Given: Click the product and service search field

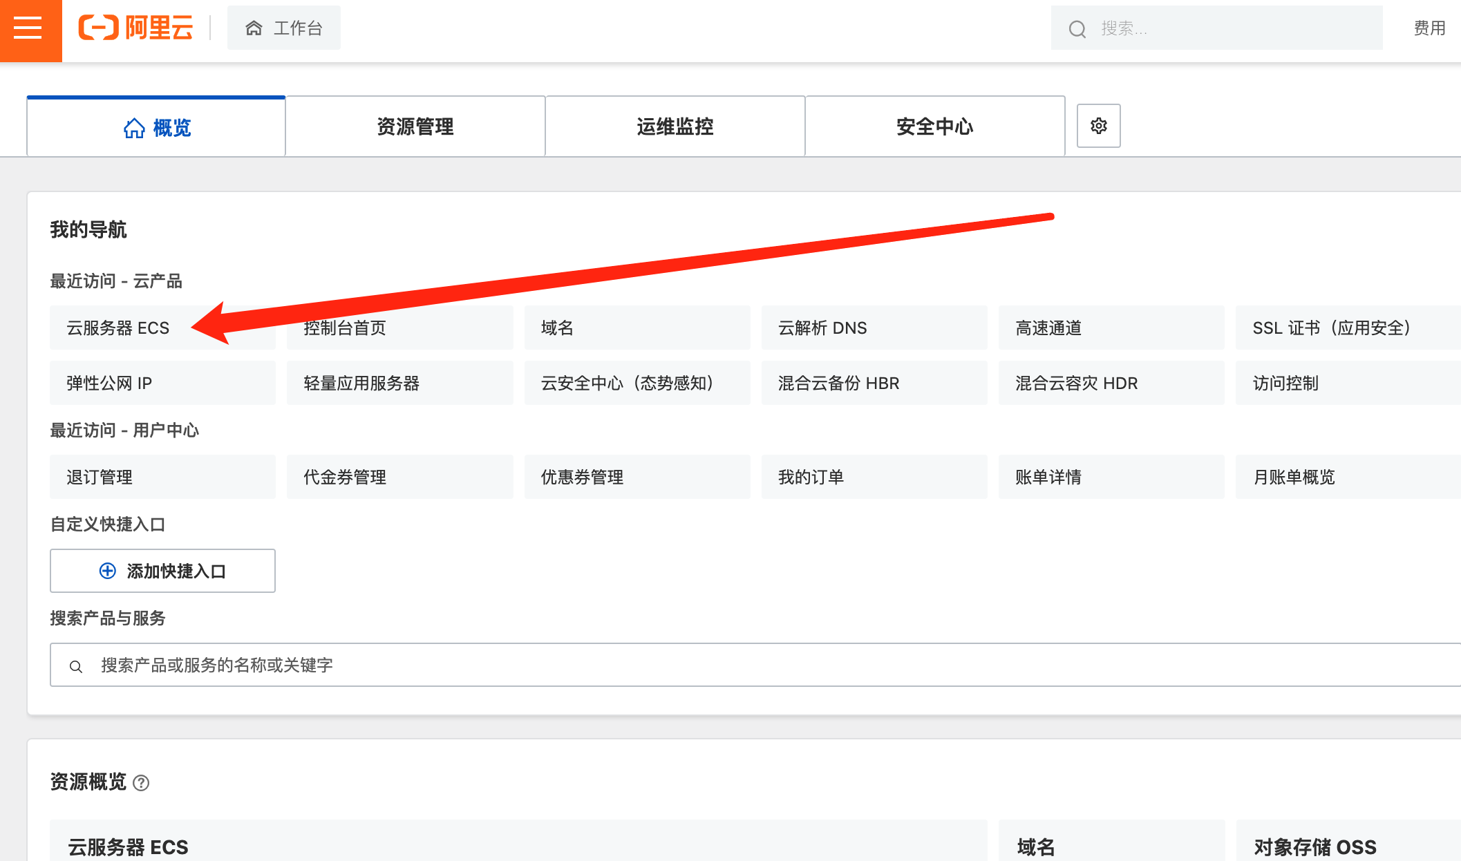Looking at the screenshot, I should point(755,665).
